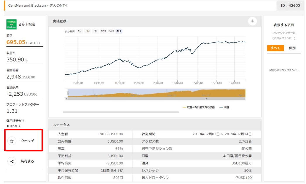Click the -9USD100 average loss value
The width and height of the screenshot is (306, 184).
[x=115, y=163]
